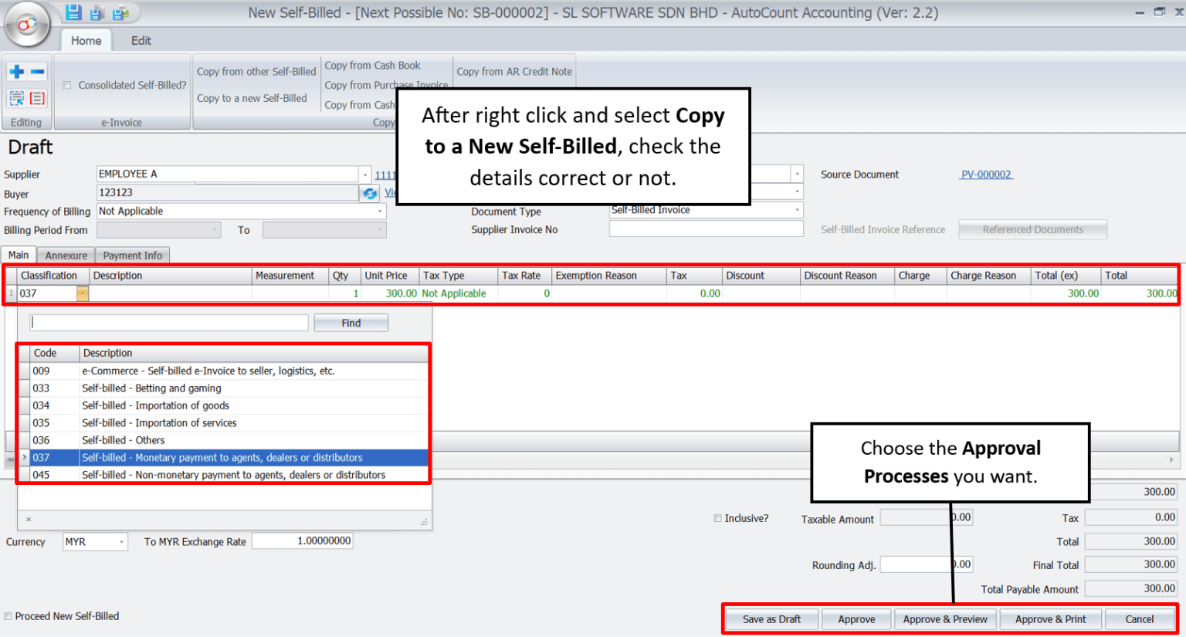This screenshot has width=1186, height=637.
Task: Open the Supplier dropdown arrow
Action: pos(364,174)
